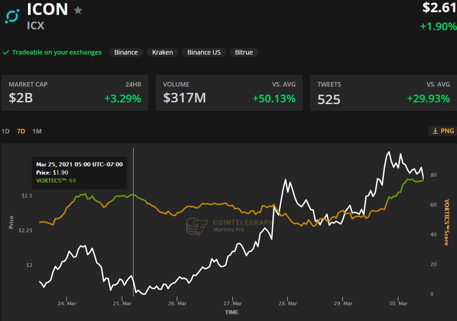Image resolution: width=457 pixels, height=321 pixels.
Task: Click the $2.61 current price
Action: 439,7
